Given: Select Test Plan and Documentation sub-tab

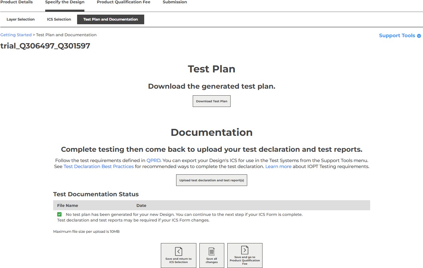Looking at the screenshot, I should [x=111, y=19].
